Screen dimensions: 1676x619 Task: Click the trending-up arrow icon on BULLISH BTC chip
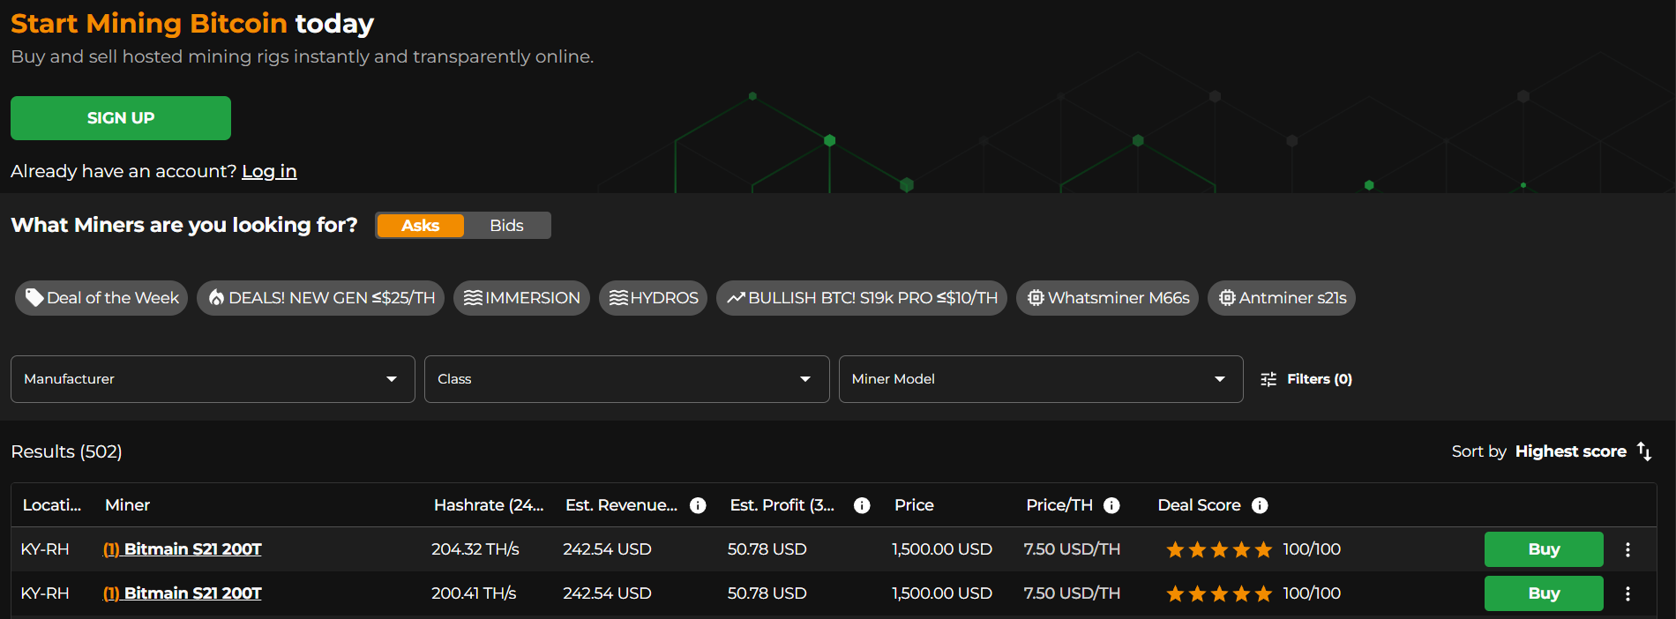736,298
